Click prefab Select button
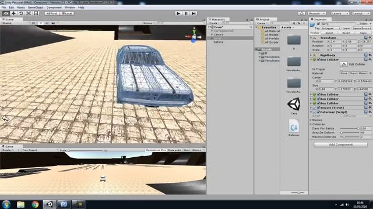This screenshot has height=209, width=373. pyautogui.click(x=329, y=33)
